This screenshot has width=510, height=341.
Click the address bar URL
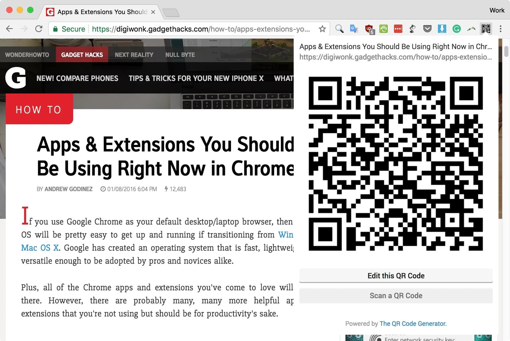[201, 29]
